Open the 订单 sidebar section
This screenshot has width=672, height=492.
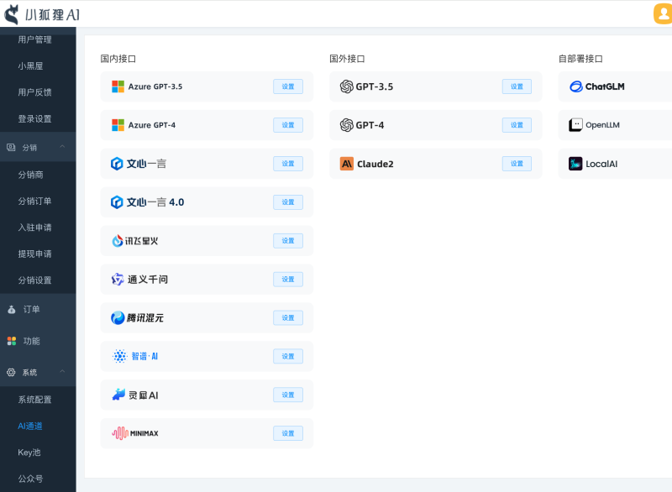pyautogui.click(x=38, y=309)
